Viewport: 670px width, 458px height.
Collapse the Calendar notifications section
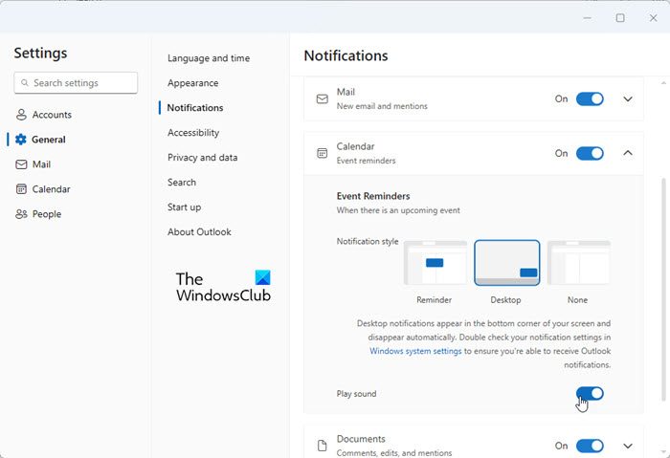click(628, 153)
